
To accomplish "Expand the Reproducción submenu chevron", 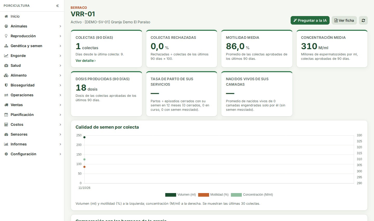I will click(x=60, y=36).
